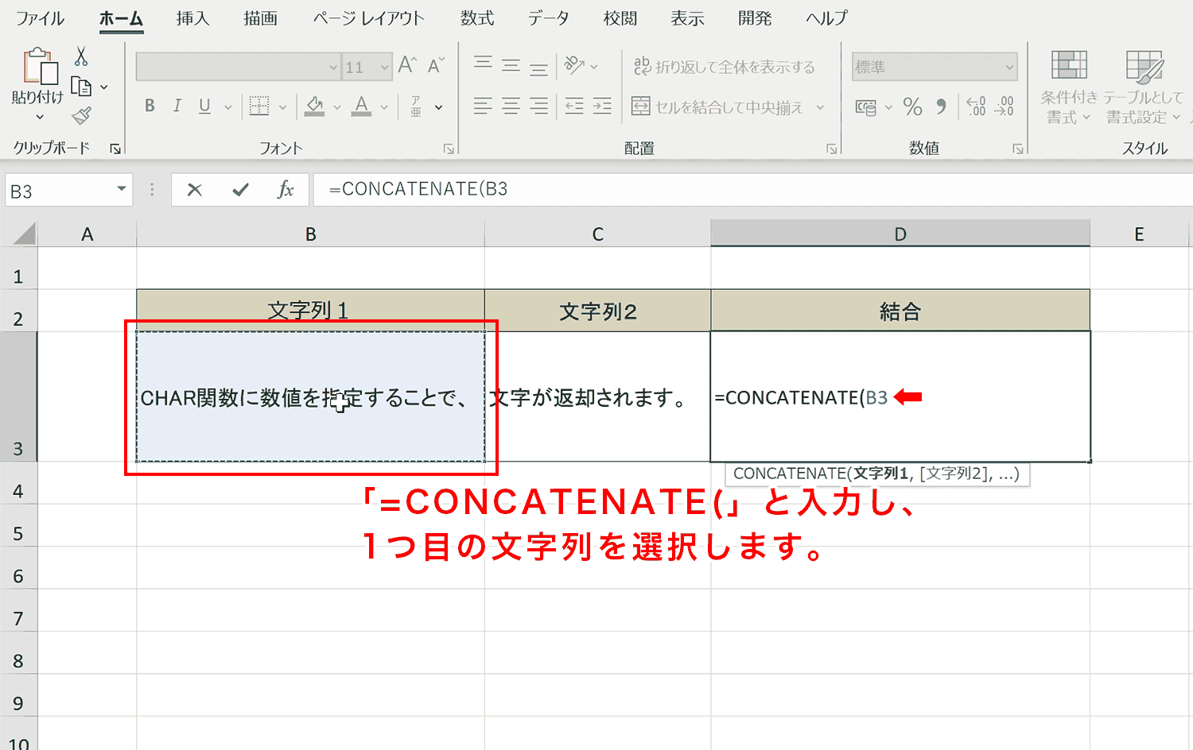
Task: Decrease font size with small A icon
Action: (x=436, y=66)
